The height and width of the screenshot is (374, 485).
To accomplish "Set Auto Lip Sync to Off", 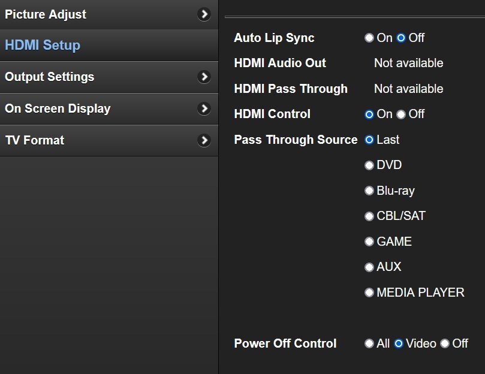I will coord(400,38).
